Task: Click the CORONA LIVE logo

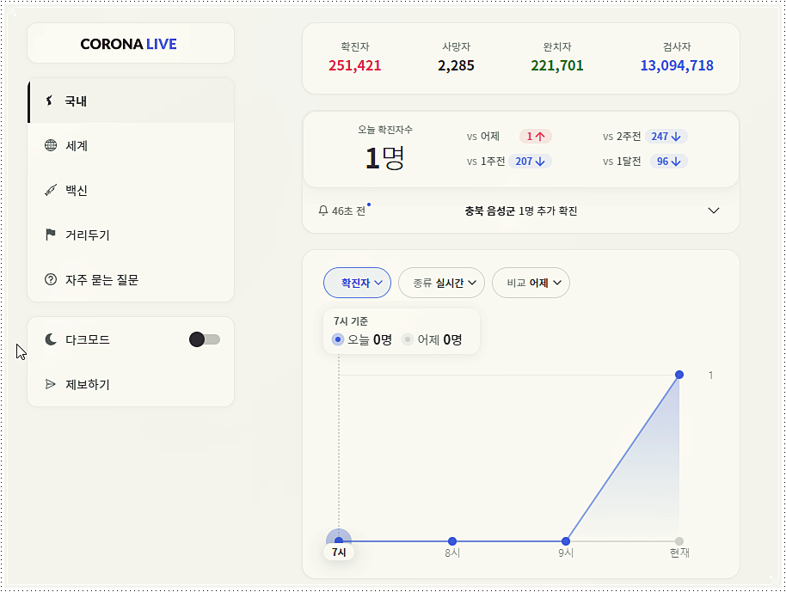Action: coord(128,44)
